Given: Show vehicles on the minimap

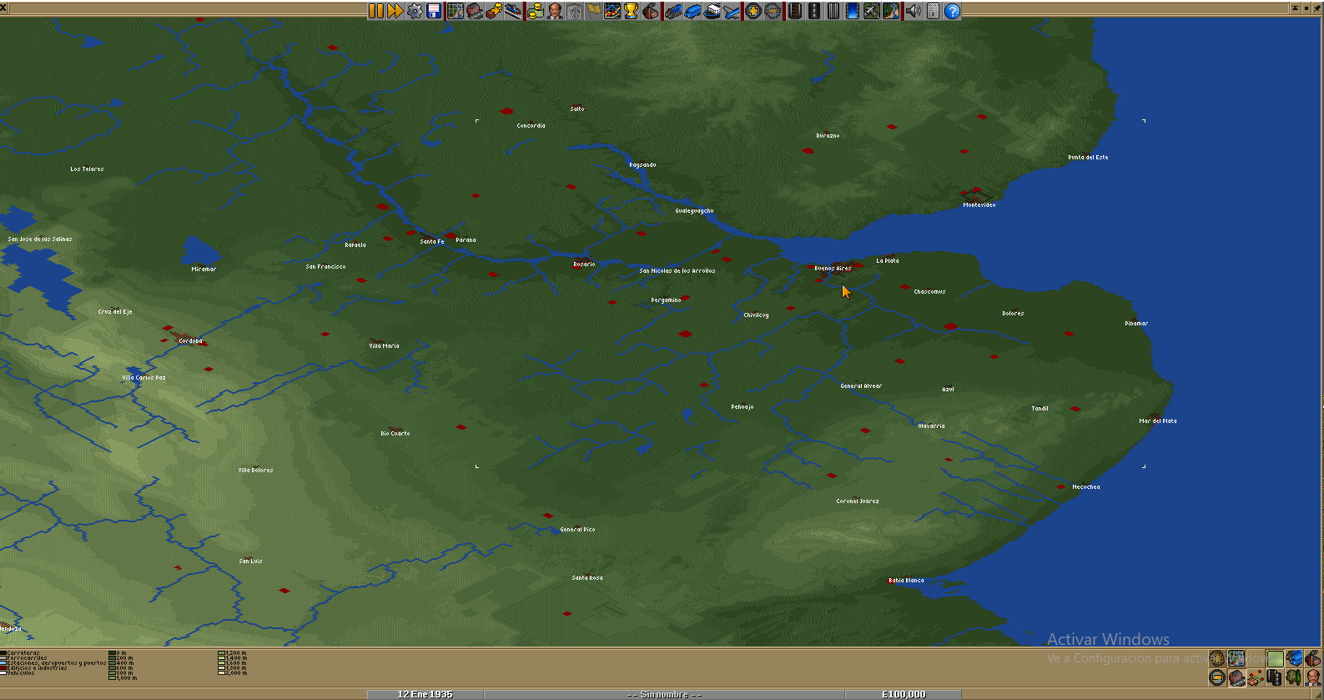Looking at the screenshot, I should tap(1294, 658).
